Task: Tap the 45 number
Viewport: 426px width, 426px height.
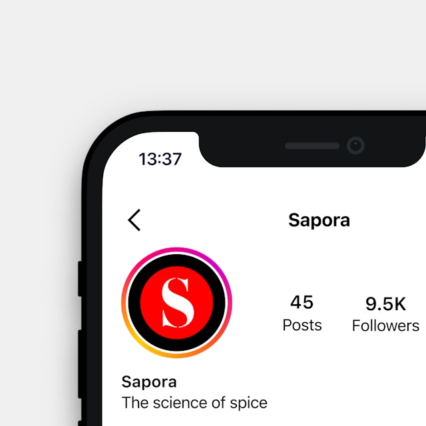Action: (x=302, y=302)
